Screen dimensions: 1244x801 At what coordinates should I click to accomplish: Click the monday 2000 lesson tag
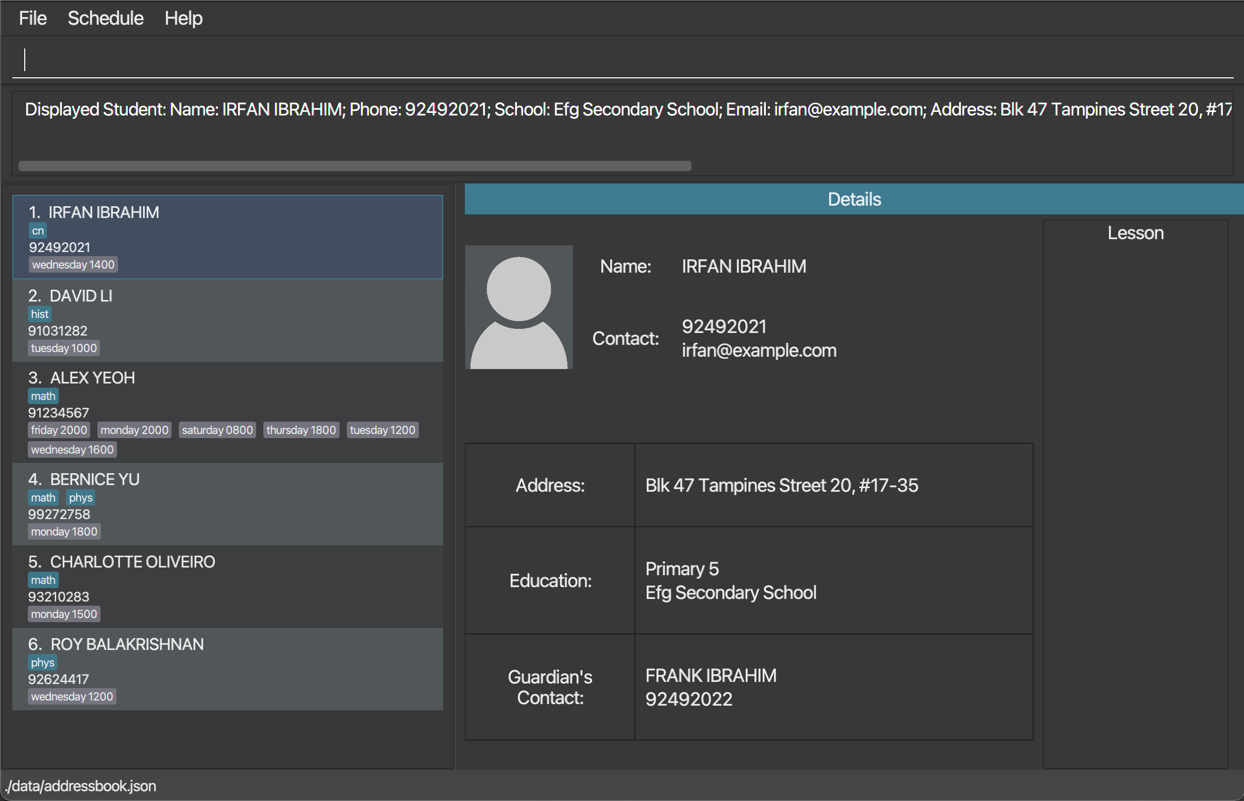pyautogui.click(x=135, y=430)
